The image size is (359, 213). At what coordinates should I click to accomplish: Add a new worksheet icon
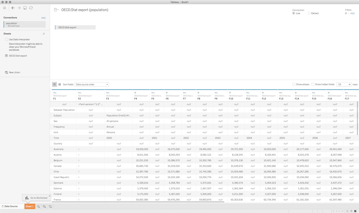38,207
